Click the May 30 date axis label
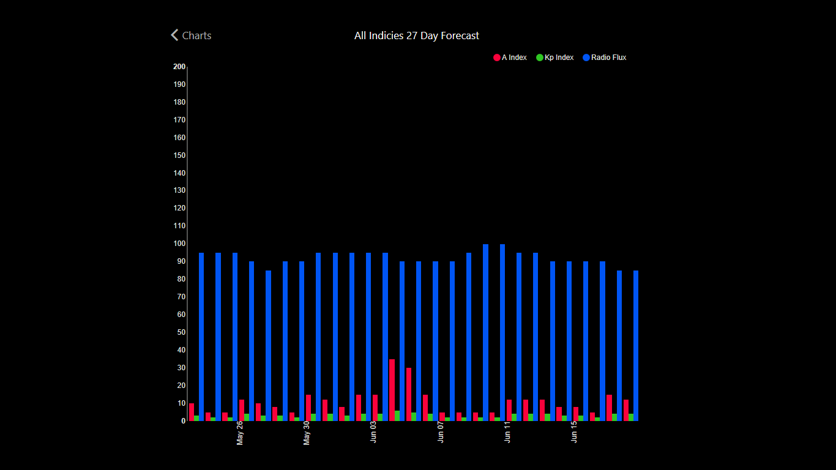Image resolution: width=836 pixels, height=470 pixels. coord(307,433)
